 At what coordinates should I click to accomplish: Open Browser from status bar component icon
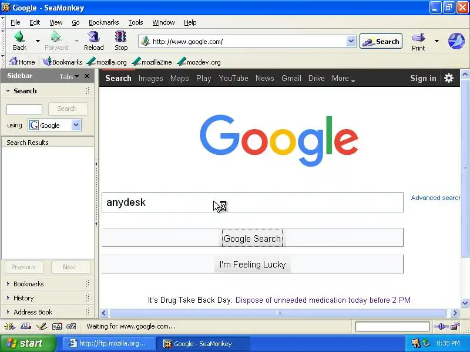(x=9, y=326)
